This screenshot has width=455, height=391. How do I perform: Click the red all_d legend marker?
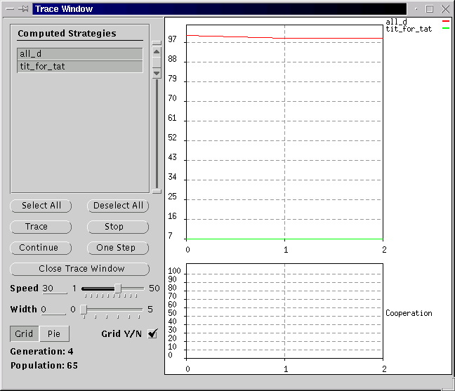pyautogui.click(x=445, y=22)
